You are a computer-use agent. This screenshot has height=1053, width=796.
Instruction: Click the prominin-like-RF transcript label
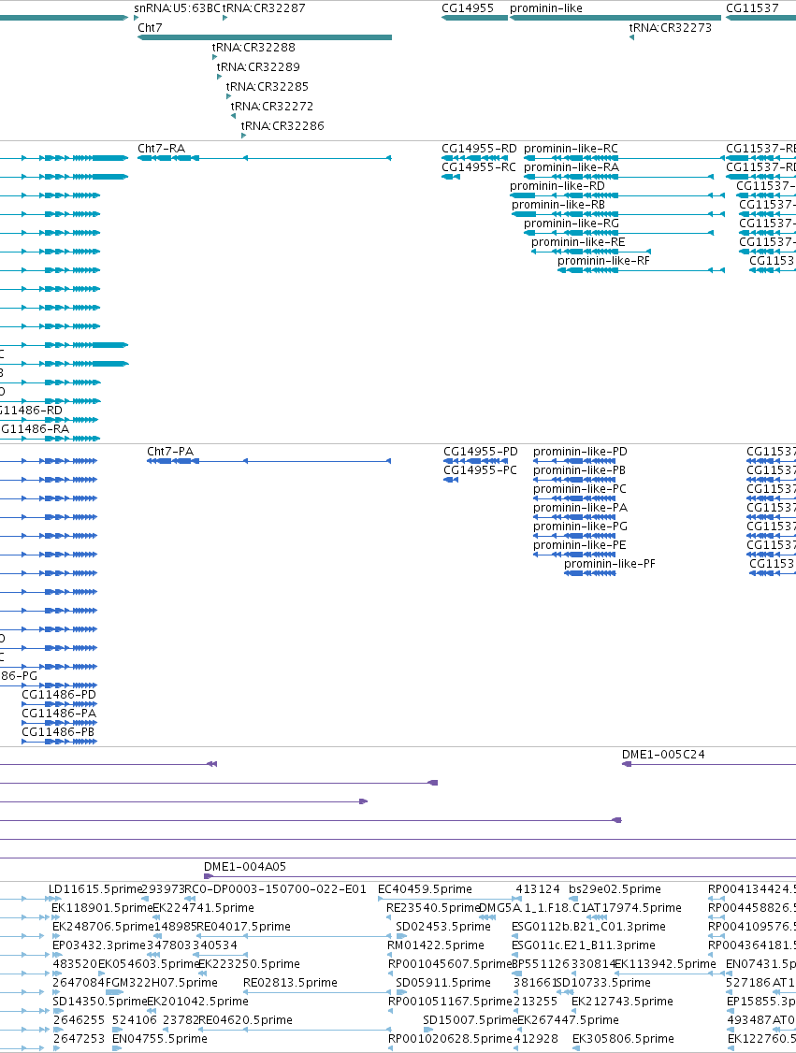(604, 261)
